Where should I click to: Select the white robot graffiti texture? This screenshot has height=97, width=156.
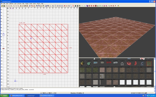click(122, 64)
